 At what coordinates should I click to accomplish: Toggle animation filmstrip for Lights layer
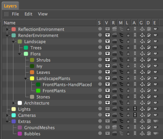(x=135, y=109)
